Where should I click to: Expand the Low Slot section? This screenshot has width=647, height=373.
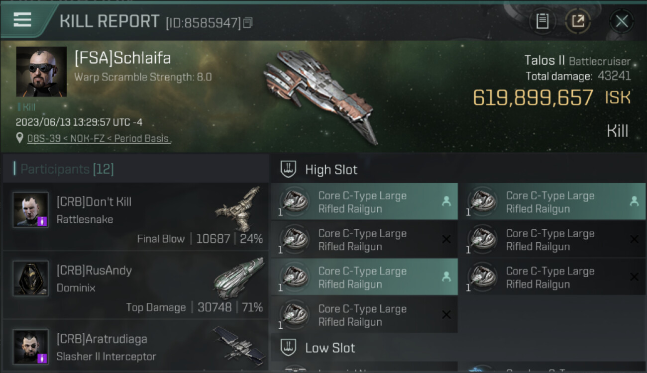pos(458,347)
